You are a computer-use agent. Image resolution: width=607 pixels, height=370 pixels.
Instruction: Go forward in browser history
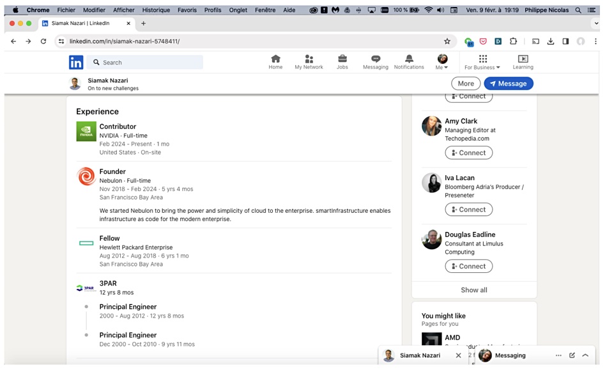coord(28,41)
